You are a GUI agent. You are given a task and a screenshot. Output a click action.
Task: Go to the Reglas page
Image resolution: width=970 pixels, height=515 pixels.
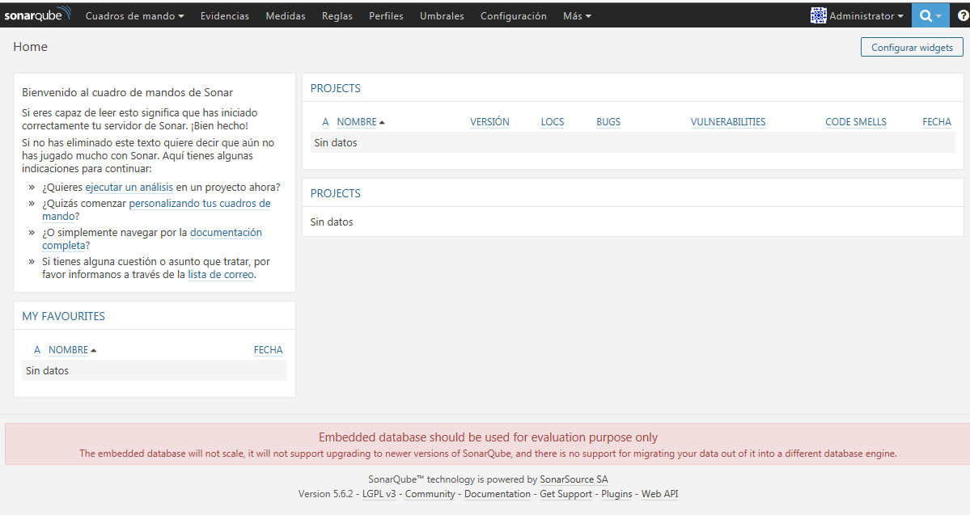pyautogui.click(x=337, y=15)
